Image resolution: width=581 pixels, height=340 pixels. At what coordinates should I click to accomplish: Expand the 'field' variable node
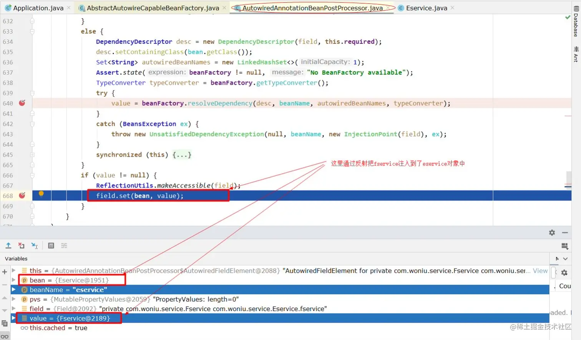click(x=13, y=309)
